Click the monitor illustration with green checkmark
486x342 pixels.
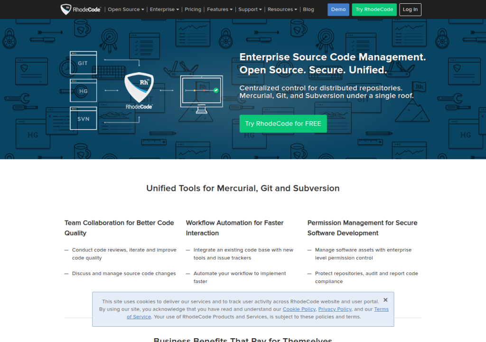pos(201,95)
